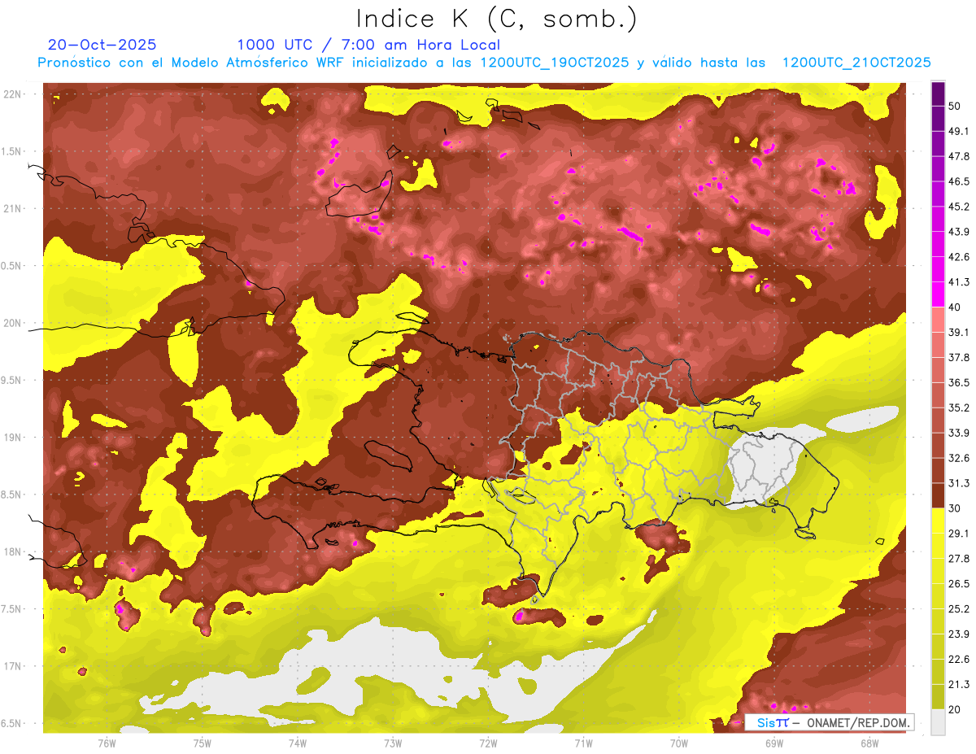Click the colorbar value 30
Viewport: 976px width, 754px height.
[x=956, y=508]
